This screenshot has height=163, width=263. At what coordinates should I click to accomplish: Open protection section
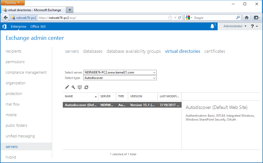(14, 94)
